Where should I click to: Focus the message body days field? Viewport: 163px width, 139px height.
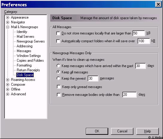(x=130, y=95)
